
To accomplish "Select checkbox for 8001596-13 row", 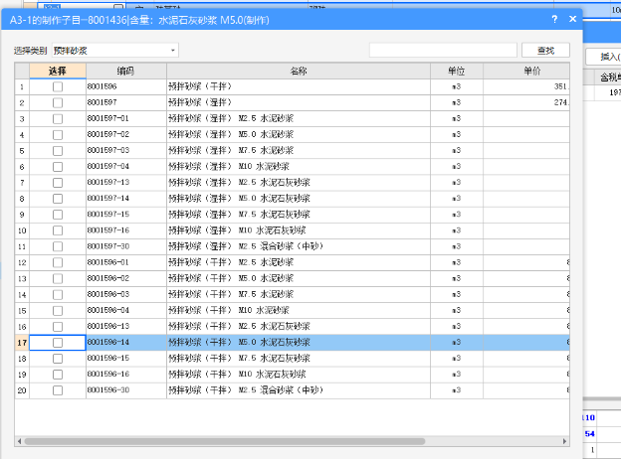I will (x=58, y=327).
